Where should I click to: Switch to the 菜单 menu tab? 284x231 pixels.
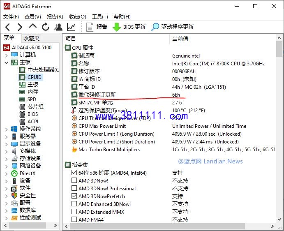click(9, 37)
